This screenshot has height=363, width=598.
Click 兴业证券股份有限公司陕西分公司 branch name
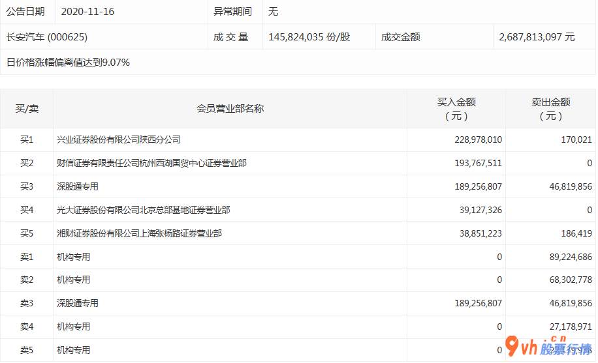(x=119, y=140)
